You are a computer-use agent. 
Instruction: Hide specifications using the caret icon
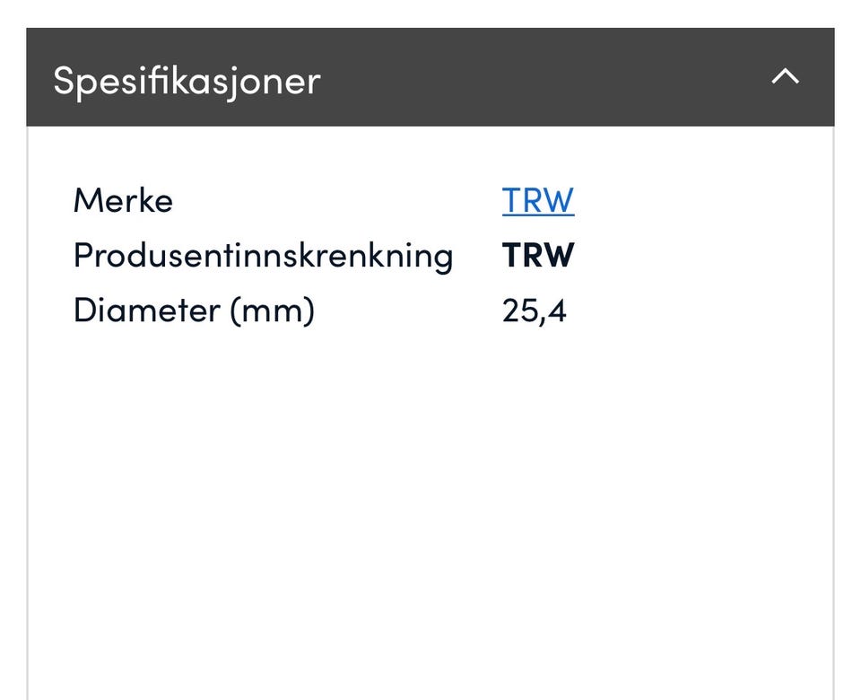pos(786,76)
